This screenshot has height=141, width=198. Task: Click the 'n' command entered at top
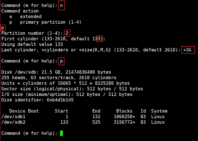pos(61,5)
